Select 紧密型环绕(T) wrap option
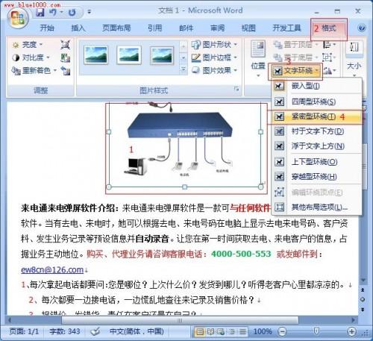The image size is (373, 341). [x=316, y=116]
